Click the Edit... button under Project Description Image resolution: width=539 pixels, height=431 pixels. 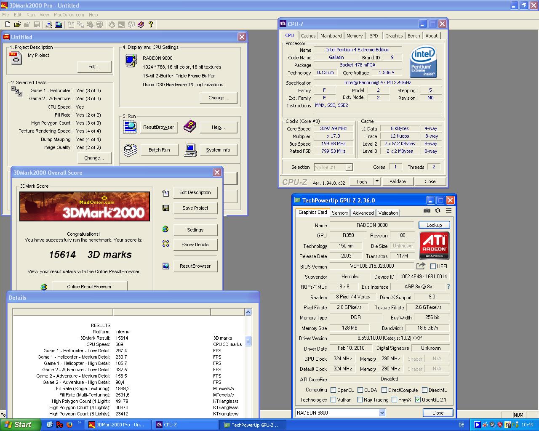click(94, 67)
